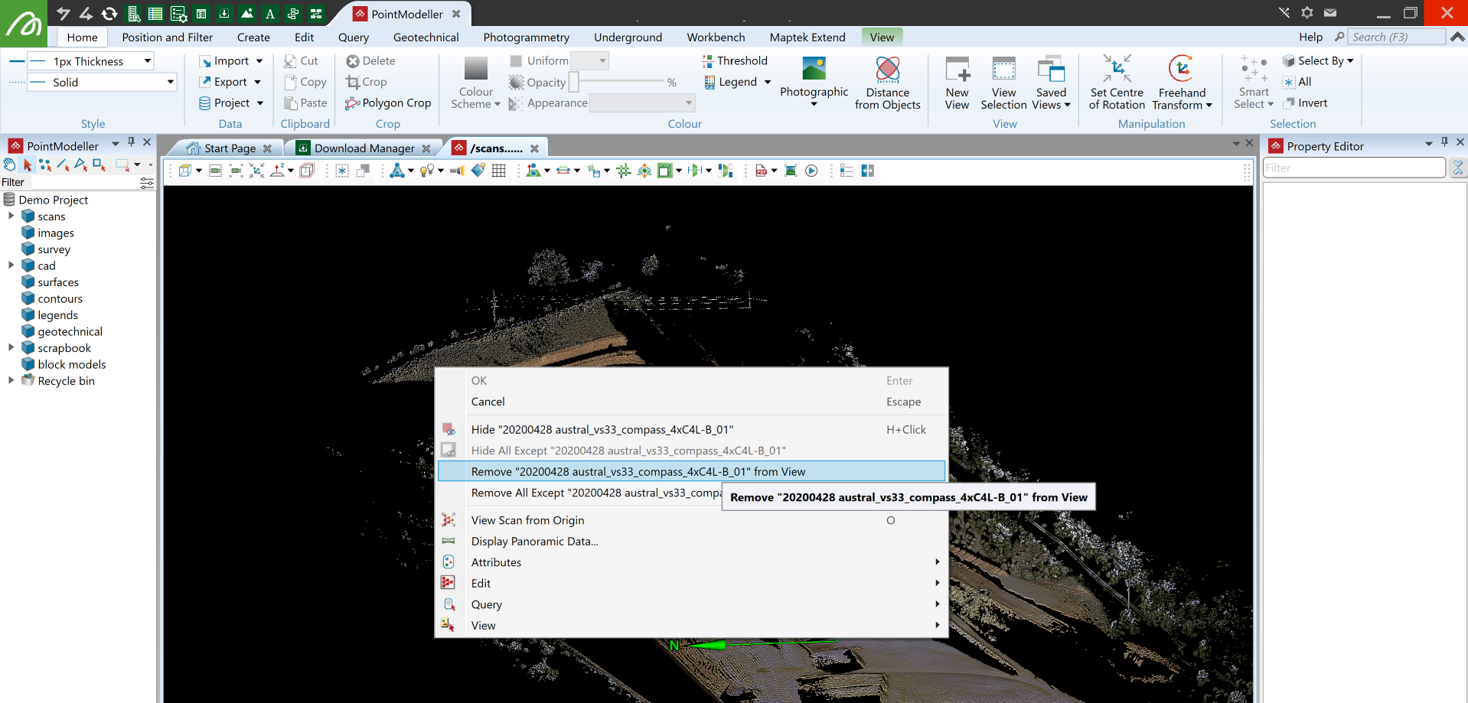Toggle the Threshold option
This screenshot has width=1468, height=703.
pyautogui.click(x=734, y=61)
